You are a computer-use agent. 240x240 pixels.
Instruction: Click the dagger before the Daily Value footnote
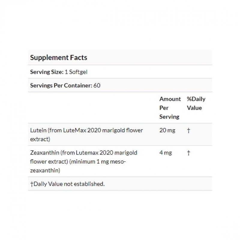tap(32, 184)
